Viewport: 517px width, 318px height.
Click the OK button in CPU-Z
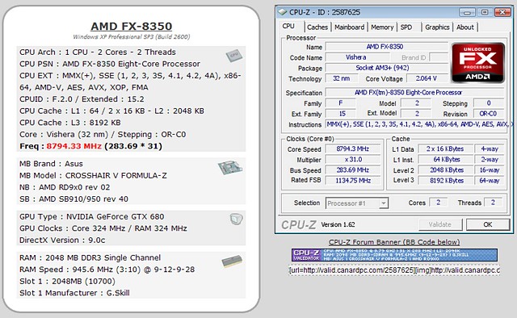tap(488, 224)
